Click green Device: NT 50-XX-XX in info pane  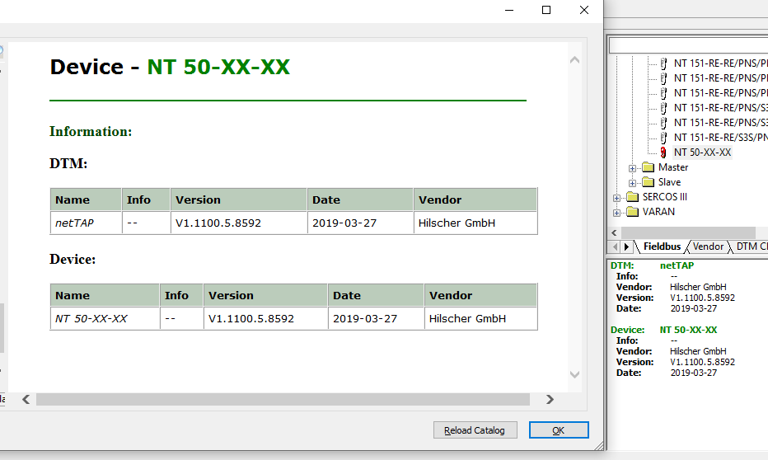click(x=663, y=330)
